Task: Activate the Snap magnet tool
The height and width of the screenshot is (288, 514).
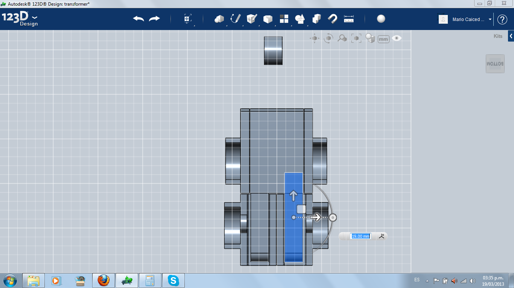Action: tap(333, 19)
